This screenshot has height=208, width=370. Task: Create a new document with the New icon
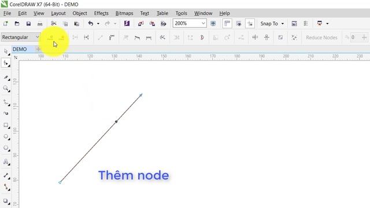[x=5, y=24]
